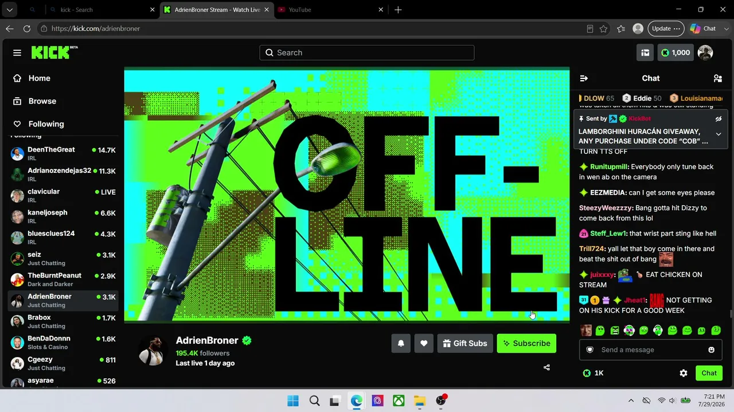Toggle follow with the heart button
The height and width of the screenshot is (412, 734).
click(424, 343)
